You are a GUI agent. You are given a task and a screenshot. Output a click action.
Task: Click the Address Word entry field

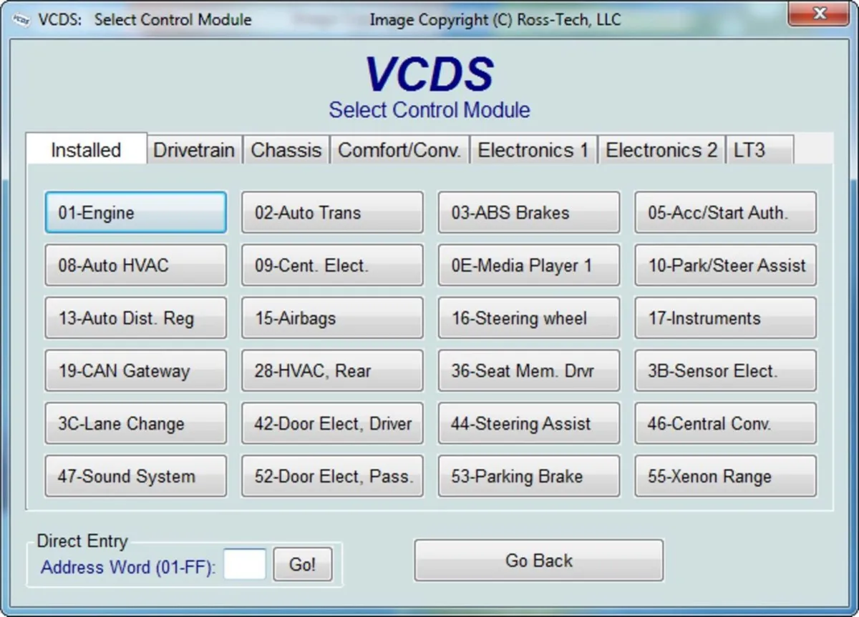pyautogui.click(x=246, y=564)
